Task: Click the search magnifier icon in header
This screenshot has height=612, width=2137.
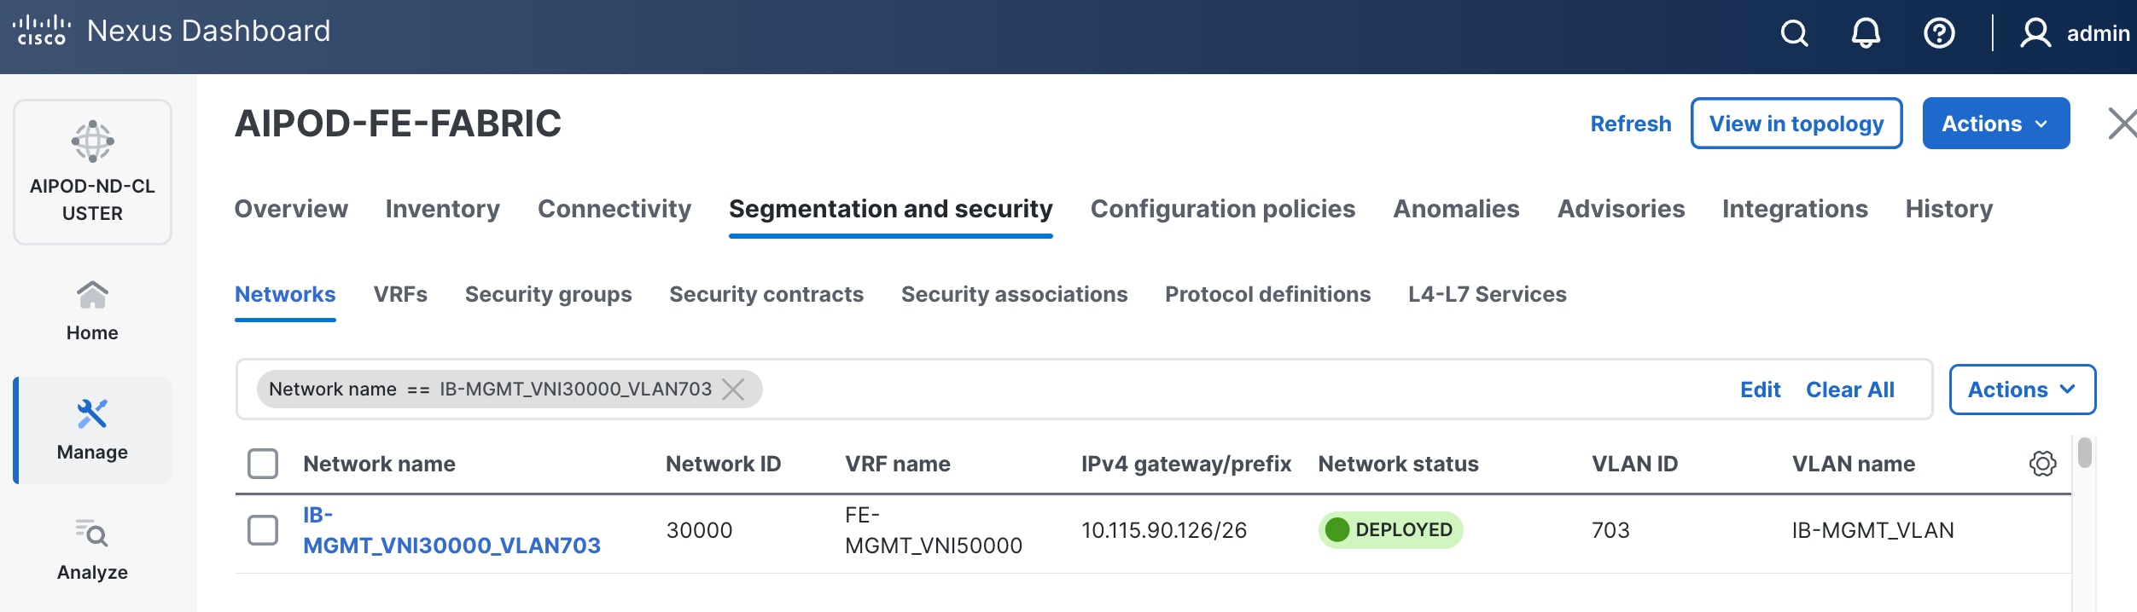Action: pos(1794,33)
